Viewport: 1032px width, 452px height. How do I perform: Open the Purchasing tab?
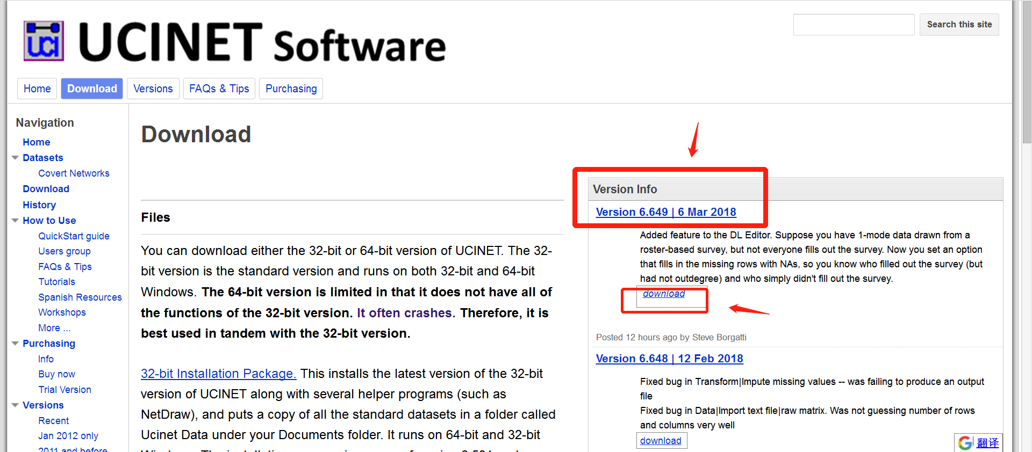click(x=291, y=89)
